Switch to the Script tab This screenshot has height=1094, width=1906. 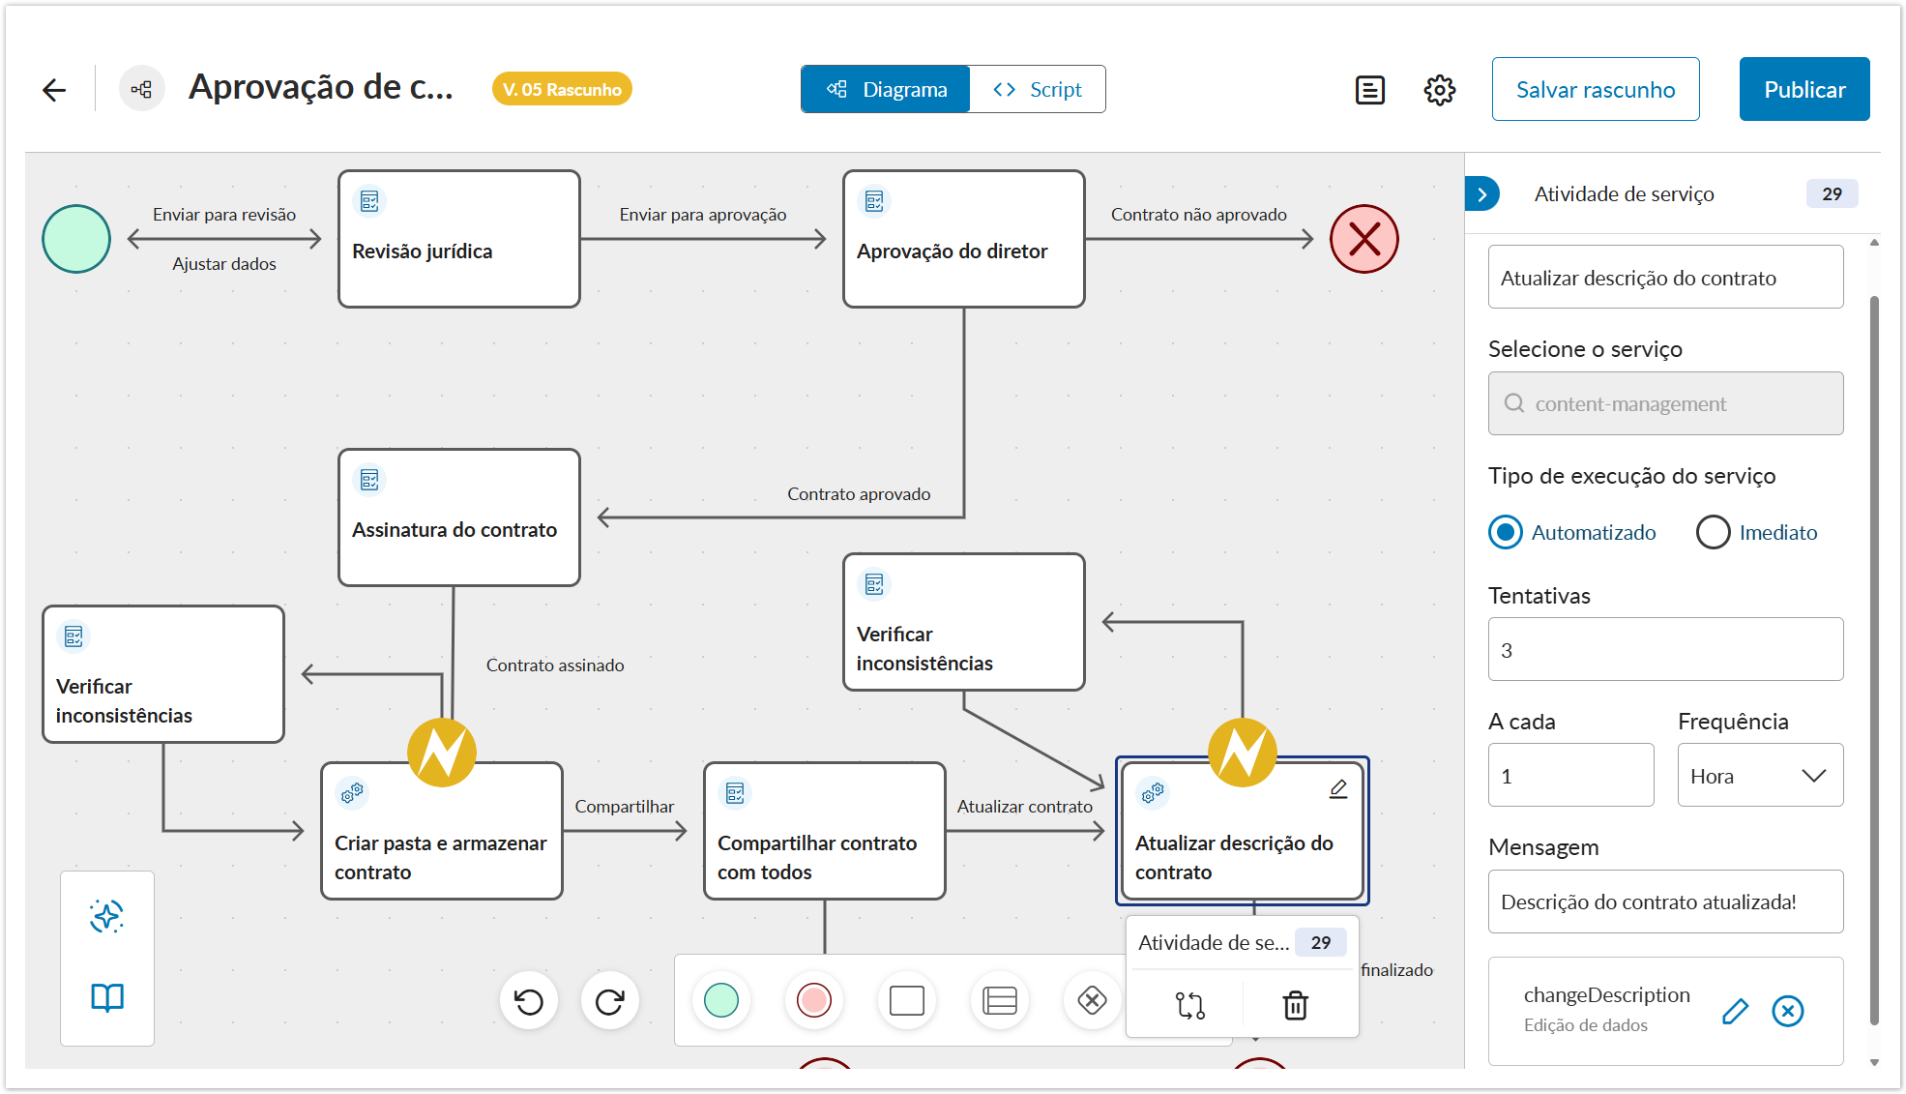(x=1038, y=90)
